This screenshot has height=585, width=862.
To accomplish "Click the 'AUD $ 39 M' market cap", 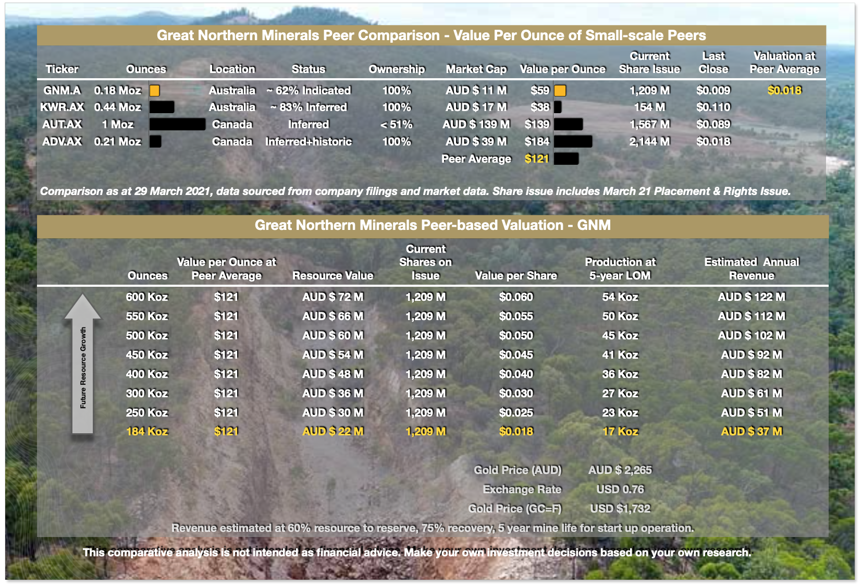I will 476,141.
